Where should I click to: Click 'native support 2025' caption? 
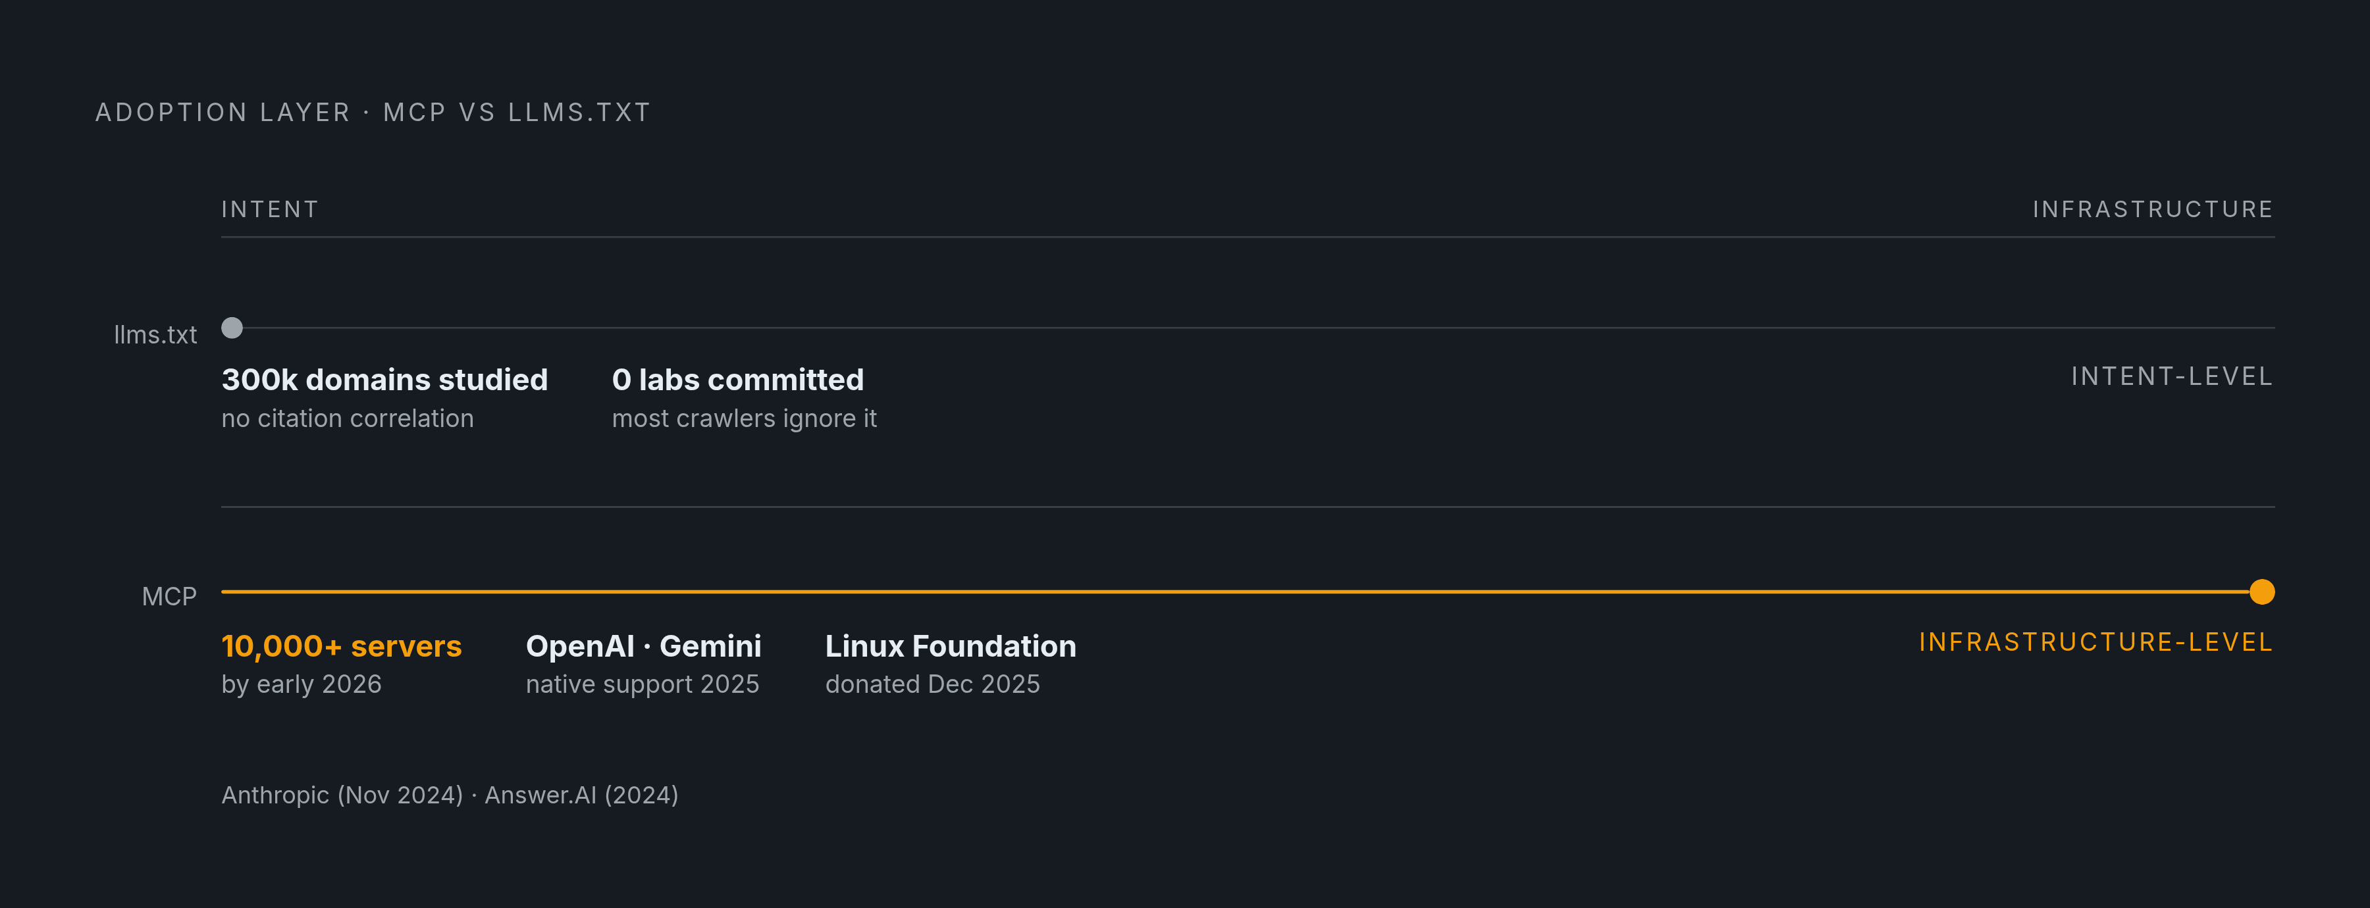pyautogui.click(x=642, y=684)
